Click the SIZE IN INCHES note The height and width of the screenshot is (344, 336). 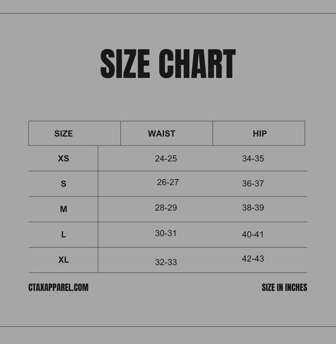(x=284, y=288)
